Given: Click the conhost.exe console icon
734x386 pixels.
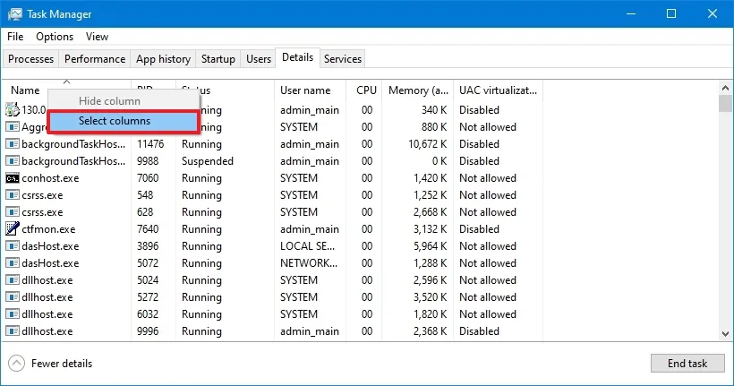Looking at the screenshot, I should 13,178.
